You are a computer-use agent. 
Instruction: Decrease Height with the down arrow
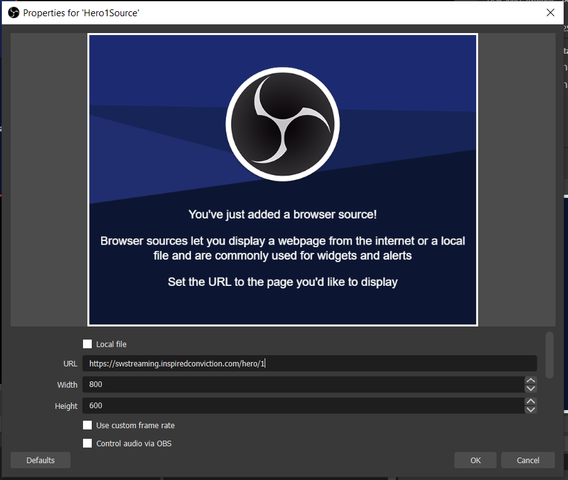click(x=531, y=409)
